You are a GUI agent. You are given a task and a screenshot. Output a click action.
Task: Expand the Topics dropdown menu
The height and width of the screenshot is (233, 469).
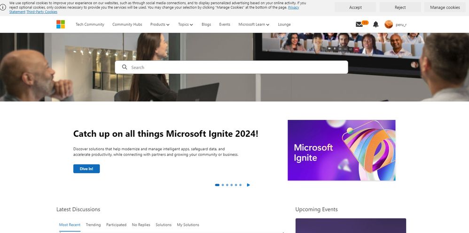186,24
